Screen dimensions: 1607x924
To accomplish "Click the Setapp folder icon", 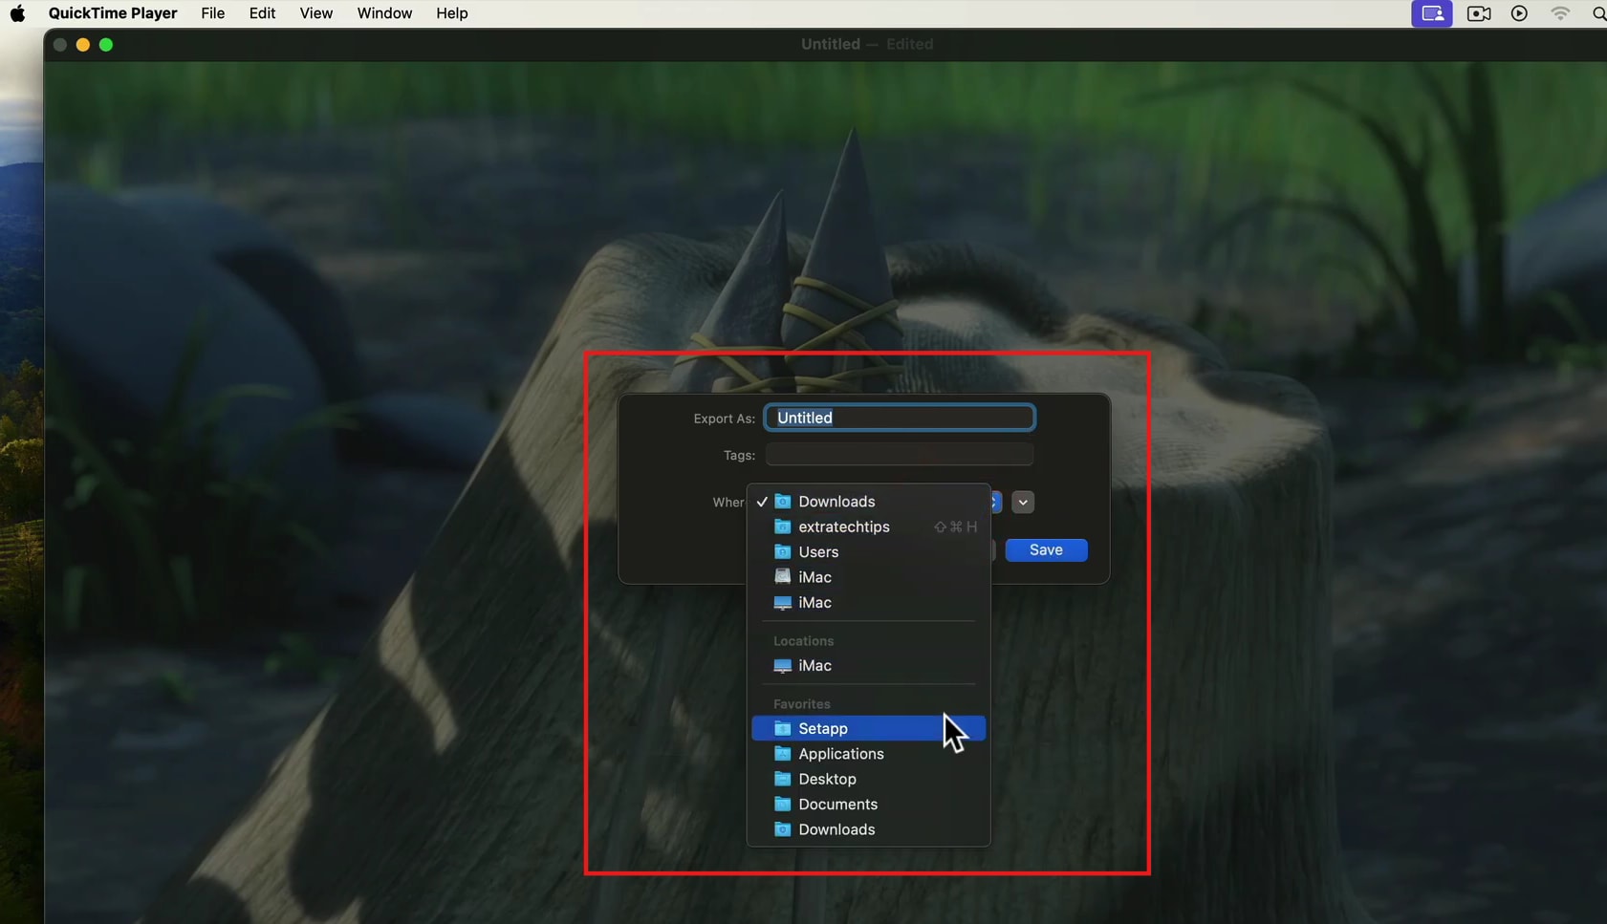I will 782,728.
